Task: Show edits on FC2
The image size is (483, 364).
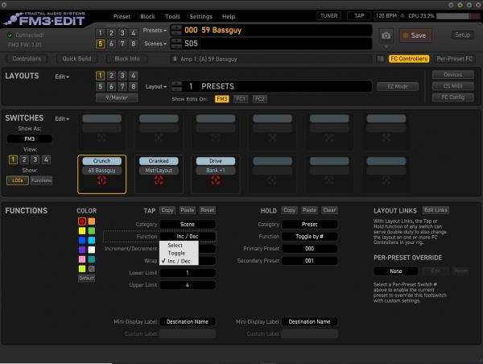Action: click(x=260, y=99)
